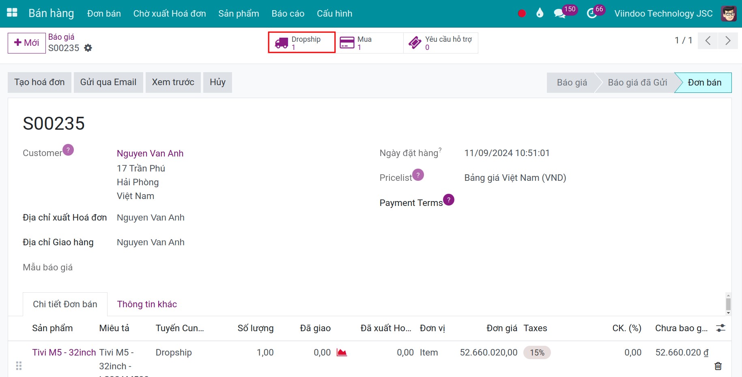
Task: Click Xem trước button
Action: (x=173, y=82)
